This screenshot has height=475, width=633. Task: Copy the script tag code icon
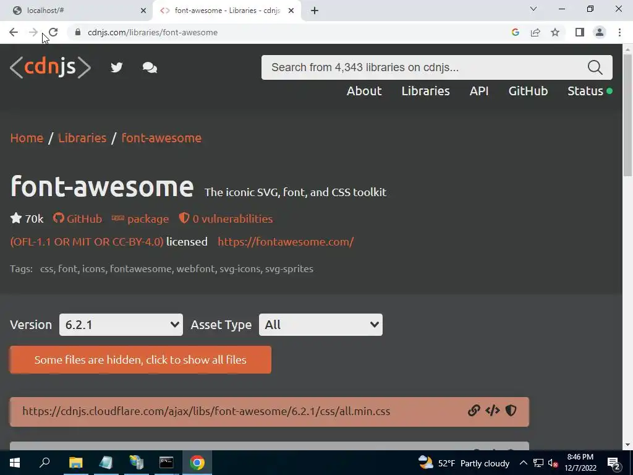pyautogui.click(x=493, y=411)
